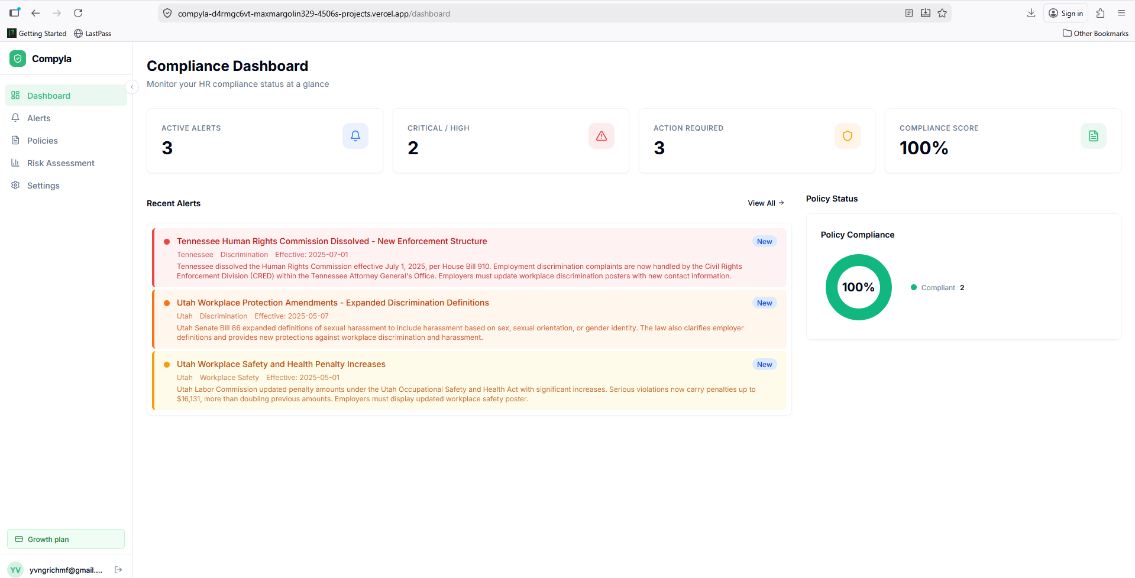Screen dimensions: 1135x578
Task: Open the browser downloads icon
Action: (x=1031, y=13)
